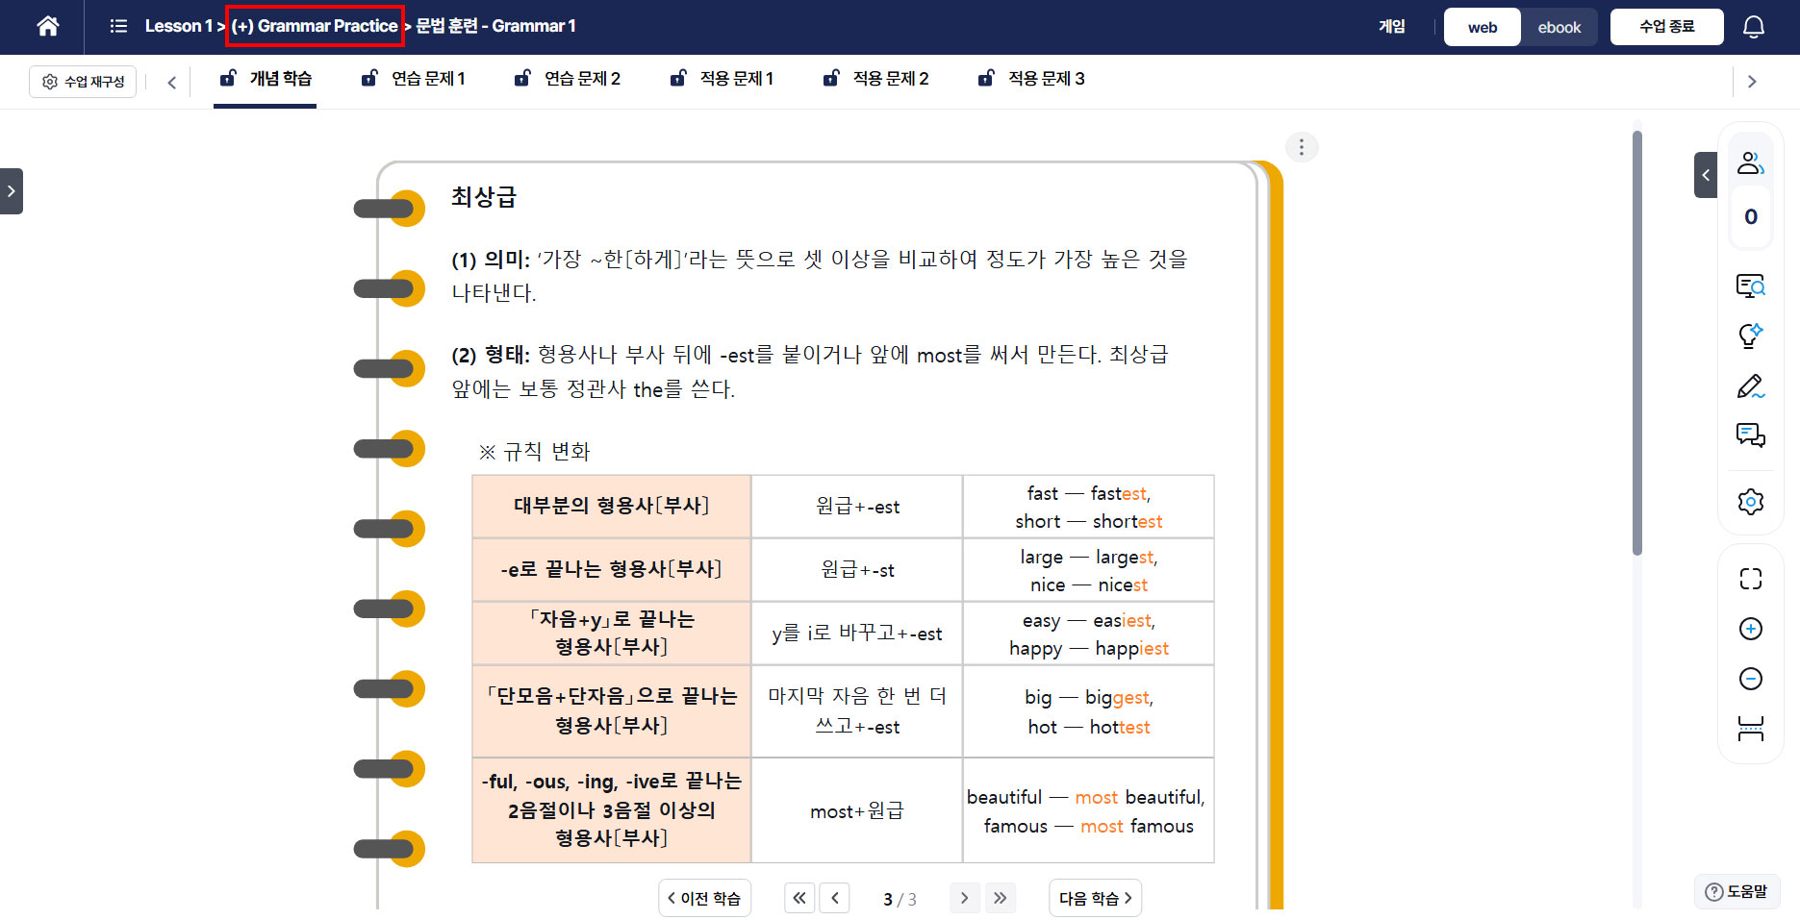Click the 수업 재구성 button
This screenshot has width=1800, height=920.
tap(84, 82)
